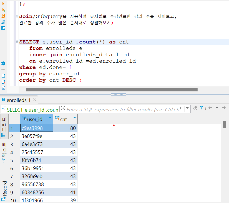Execute SQL in new tab icon
Viewport: 229px width, 203px height.
coord(4,10)
